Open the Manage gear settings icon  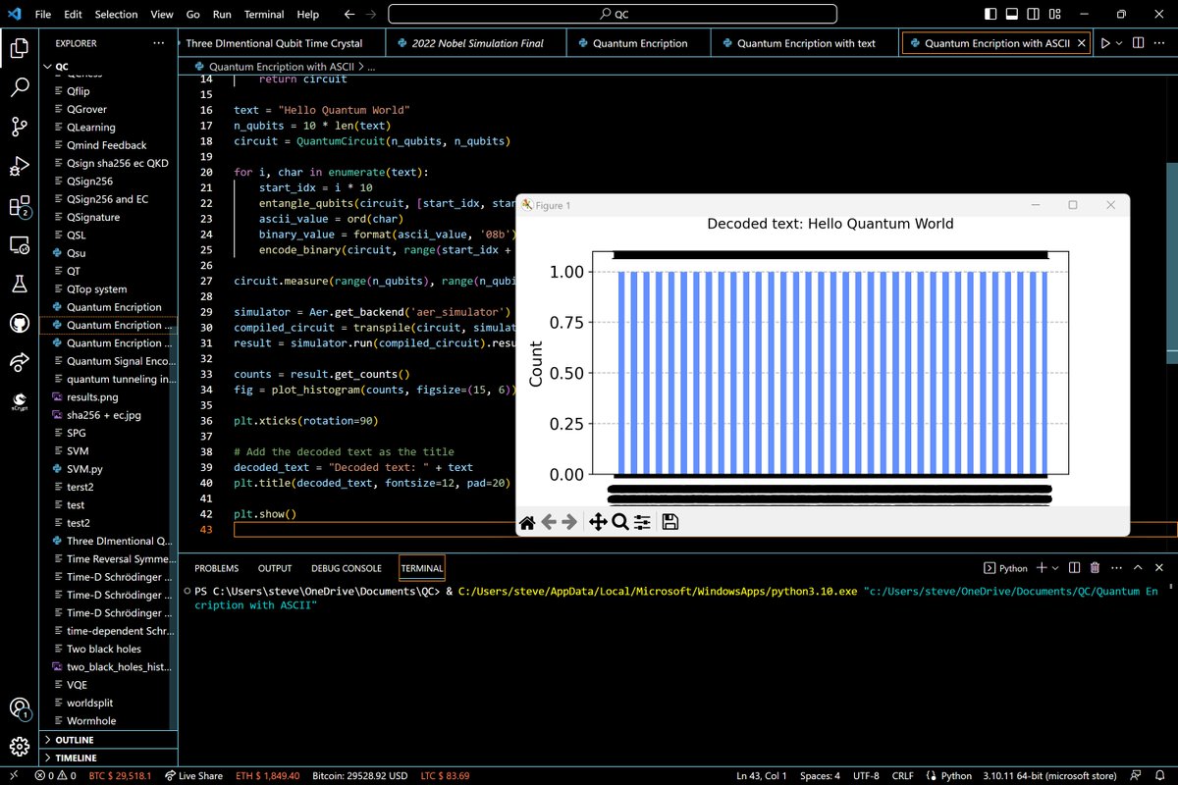[20, 746]
